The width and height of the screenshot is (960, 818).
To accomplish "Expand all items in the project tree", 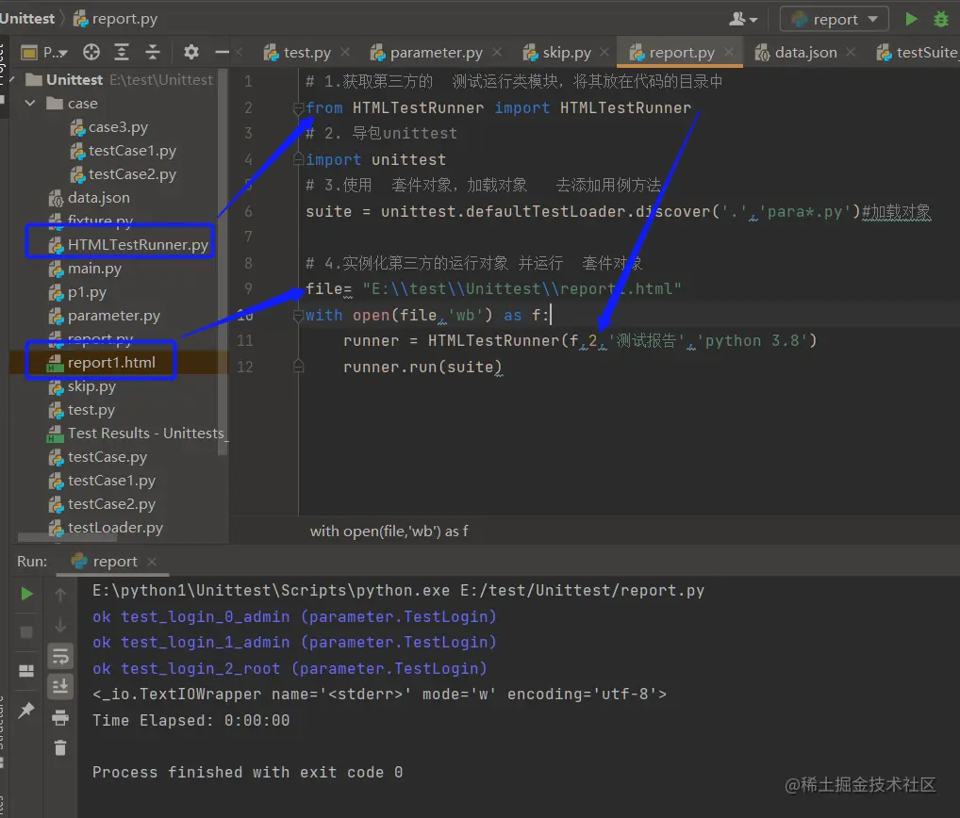I will 122,53.
